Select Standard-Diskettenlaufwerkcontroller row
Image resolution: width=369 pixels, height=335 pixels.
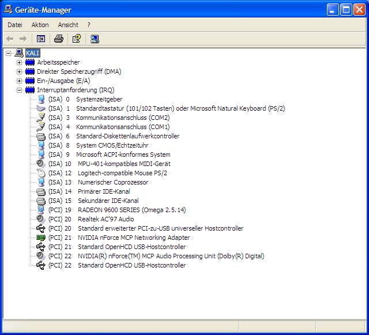tap(114, 136)
